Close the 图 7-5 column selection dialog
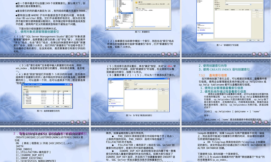Screen dimensions: 271x162 tap(71, 85)
